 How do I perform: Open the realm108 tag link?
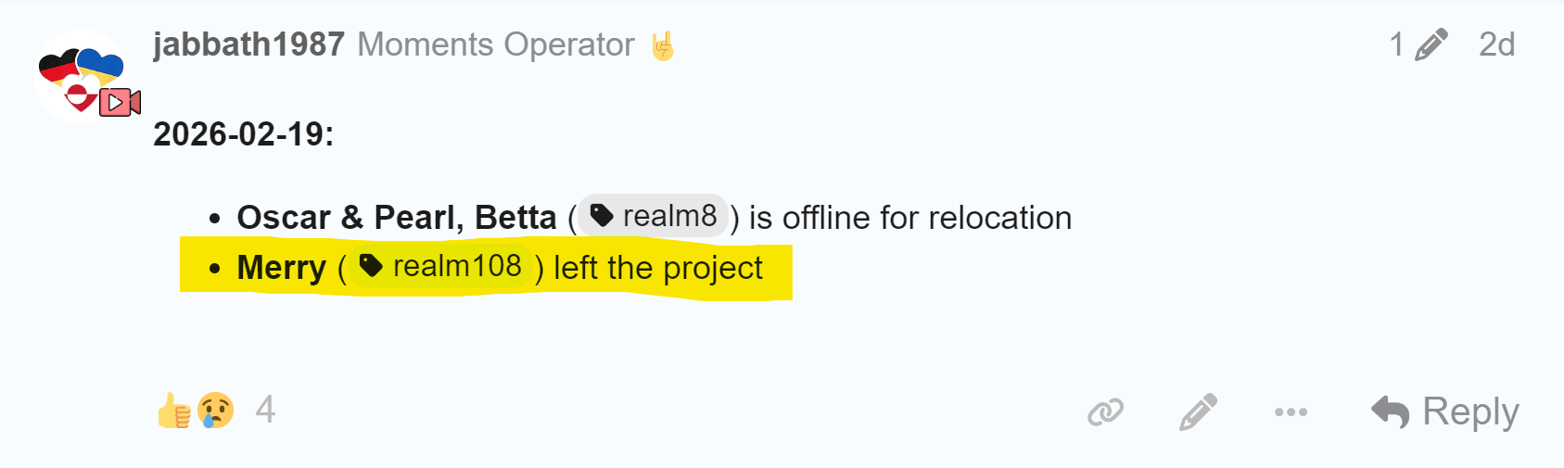tap(457, 266)
